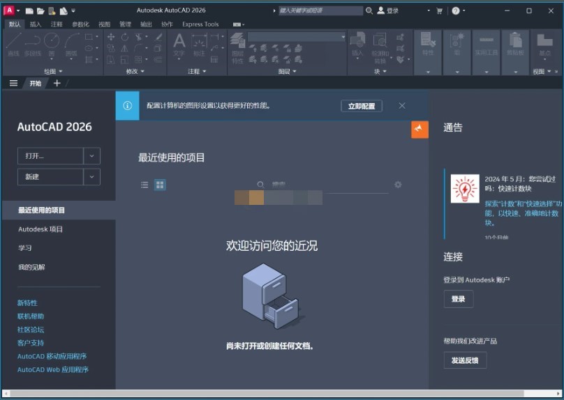Select the Mirror triangle tool
The image size is (564, 400).
tap(124, 48)
